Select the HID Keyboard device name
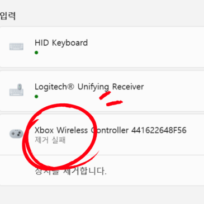 [61, 43]
